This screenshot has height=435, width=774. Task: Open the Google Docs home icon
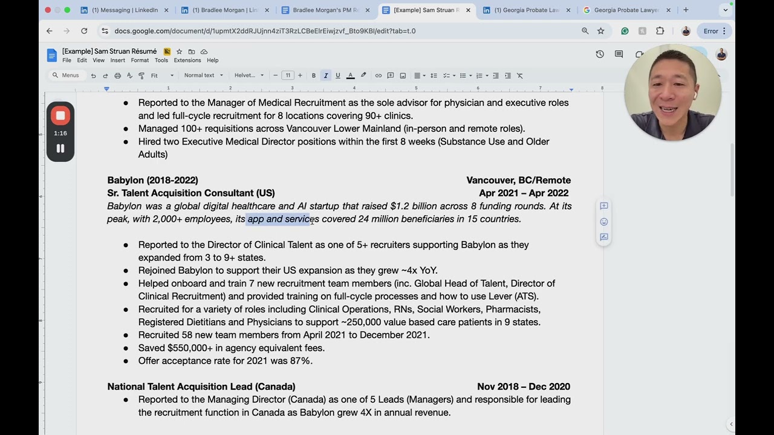(52, 56)
